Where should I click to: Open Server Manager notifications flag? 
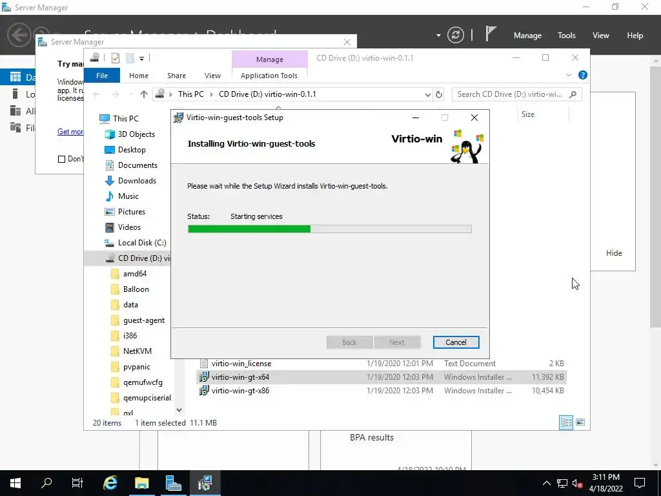(491, 34)
